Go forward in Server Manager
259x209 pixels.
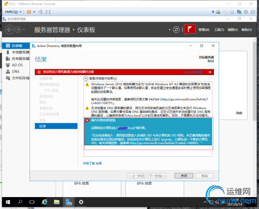18,30
